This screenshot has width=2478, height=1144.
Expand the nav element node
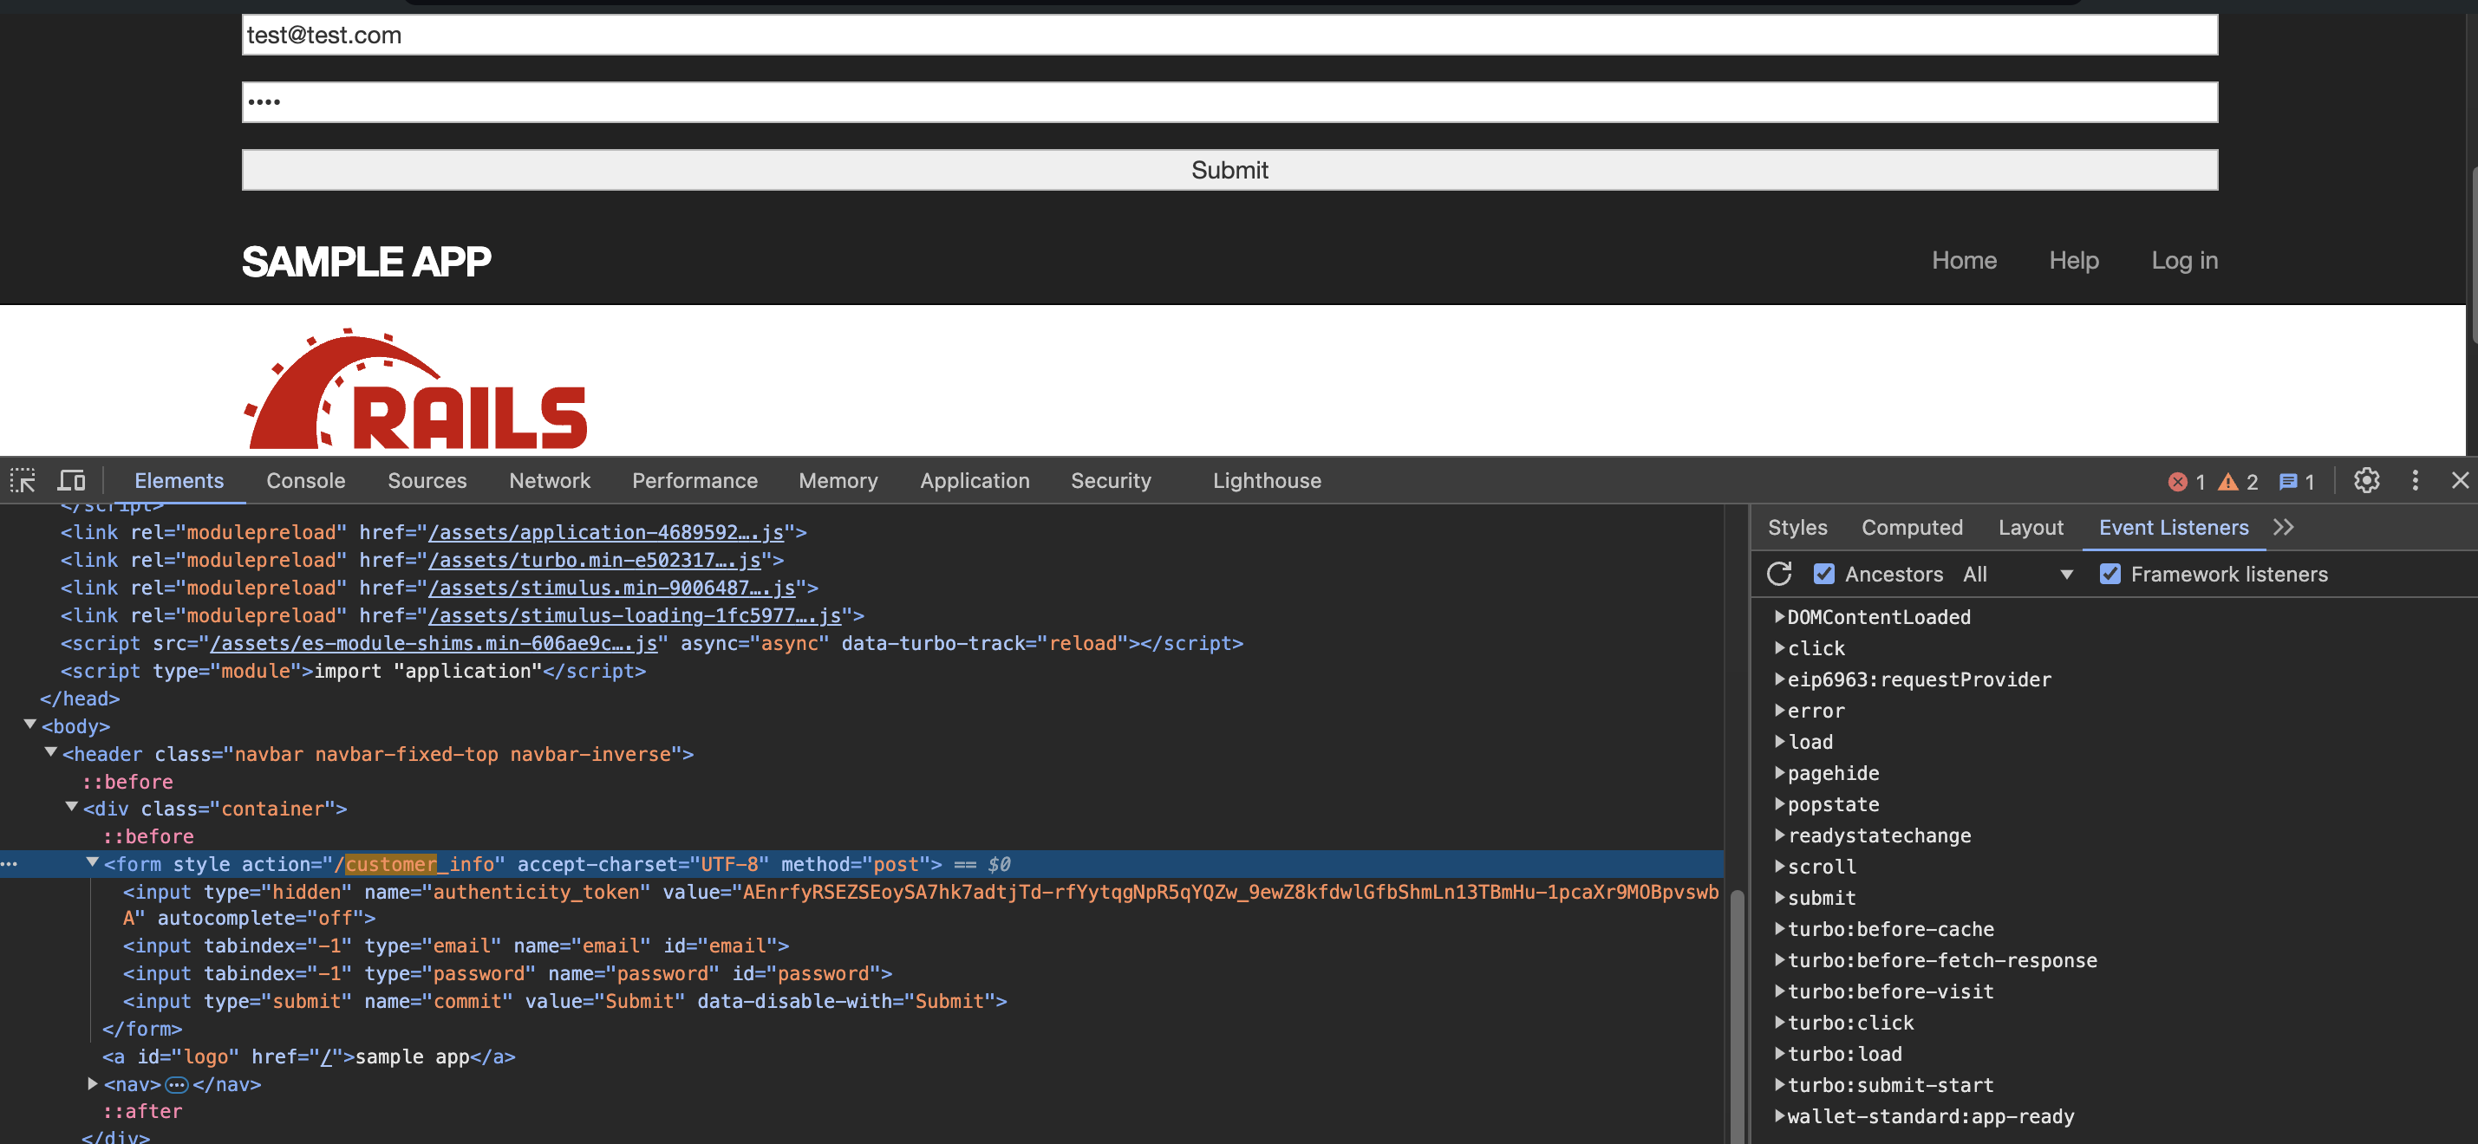93,1083
